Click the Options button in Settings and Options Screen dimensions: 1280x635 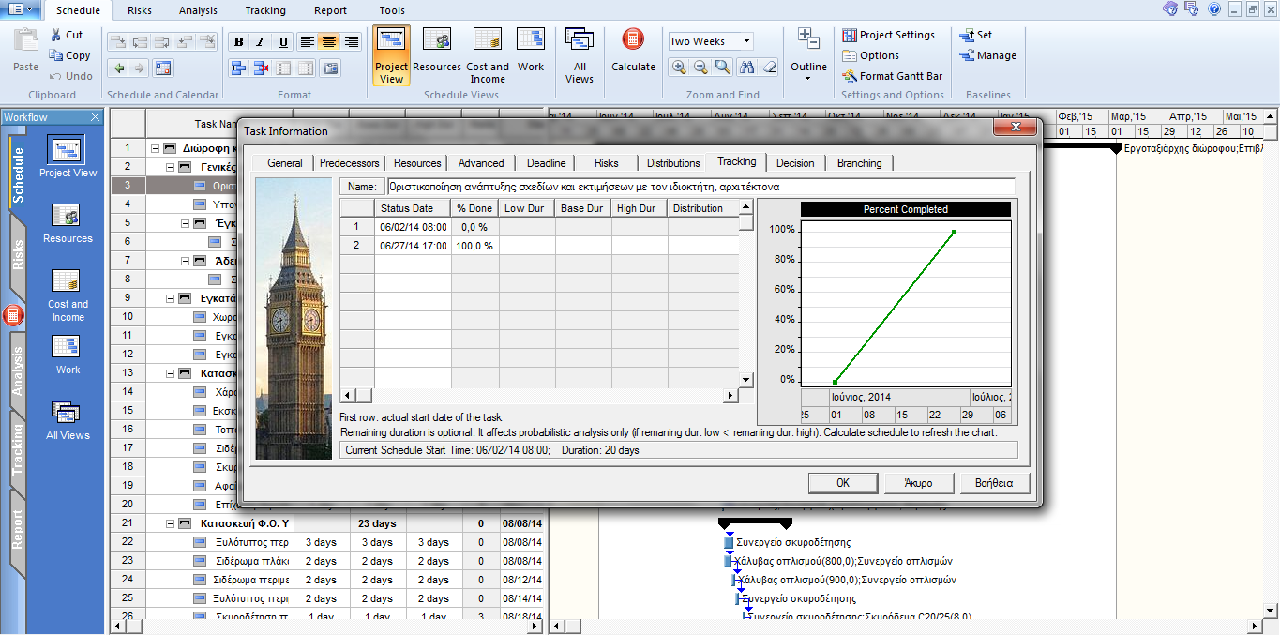(x=871, y=55)
